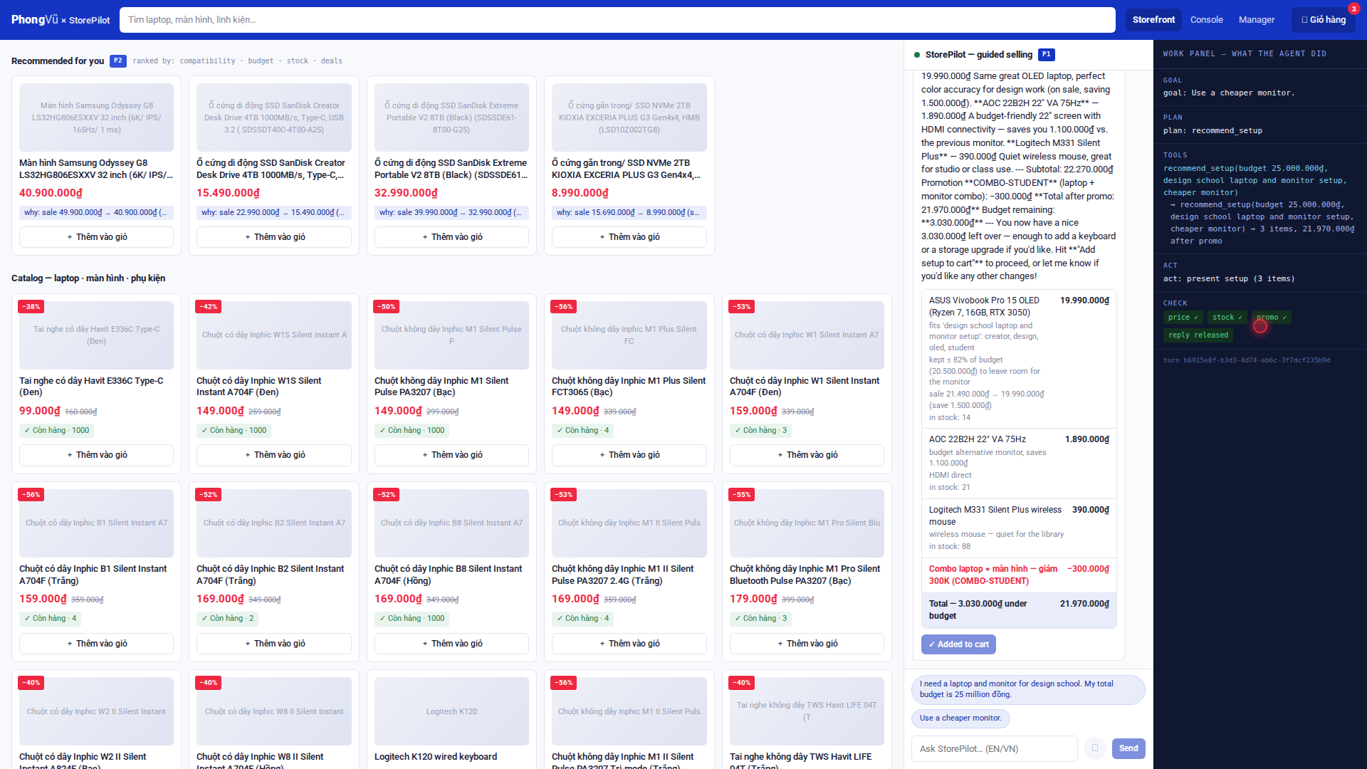Switch to the Storefront tab
This screenshot has width=1367, height=769.
tap(1153, 20)
